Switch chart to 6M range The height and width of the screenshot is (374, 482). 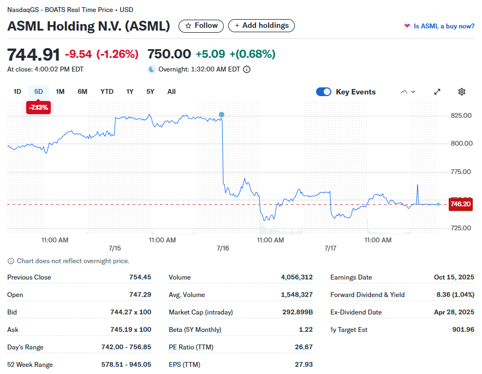(x=82, y=92)
